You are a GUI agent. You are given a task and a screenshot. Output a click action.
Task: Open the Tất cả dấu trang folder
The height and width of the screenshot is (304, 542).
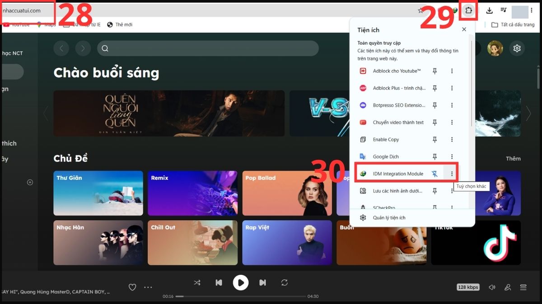coord(513,25)
